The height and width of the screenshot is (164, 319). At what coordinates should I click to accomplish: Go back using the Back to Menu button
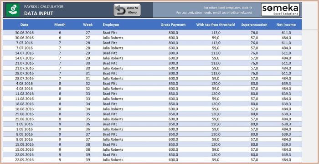coord(127,10)
